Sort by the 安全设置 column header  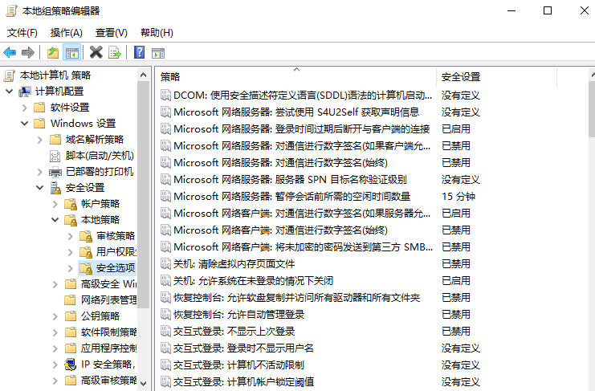[496, 77]
